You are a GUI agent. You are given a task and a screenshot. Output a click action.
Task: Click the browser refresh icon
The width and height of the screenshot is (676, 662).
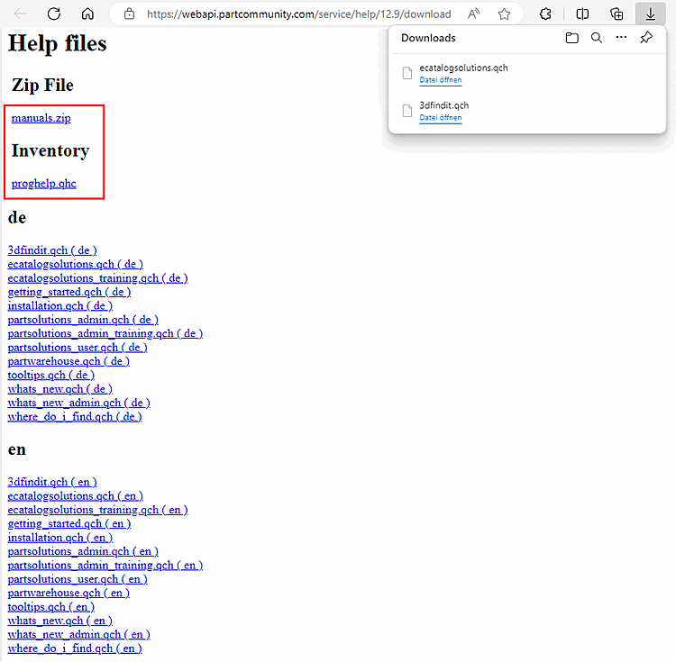click(x=54, y=14)
